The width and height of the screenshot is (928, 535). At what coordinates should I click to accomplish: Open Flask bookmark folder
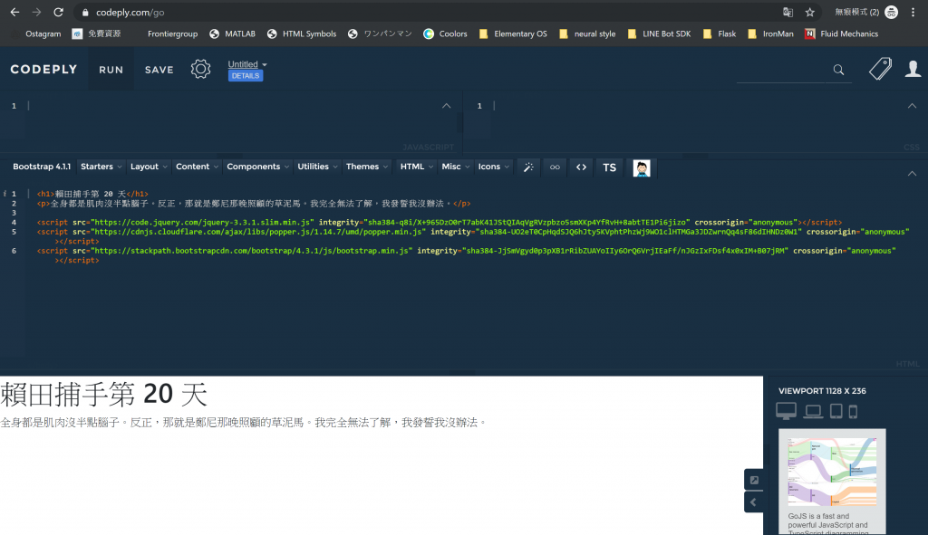[719, 33]
